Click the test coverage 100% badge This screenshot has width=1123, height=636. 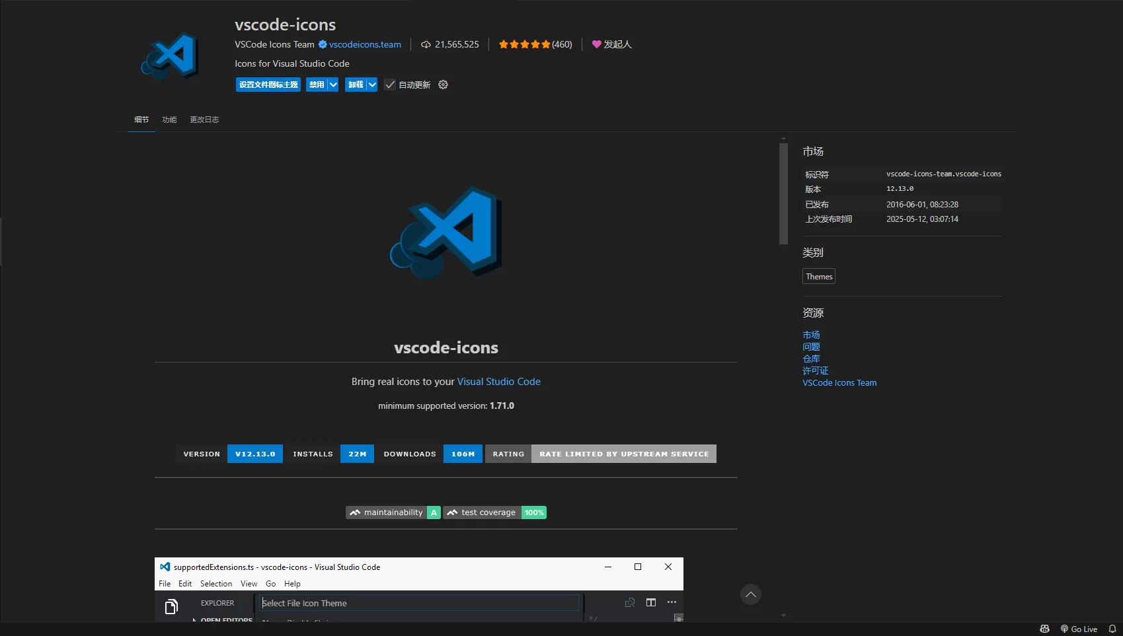click(495, 512)
